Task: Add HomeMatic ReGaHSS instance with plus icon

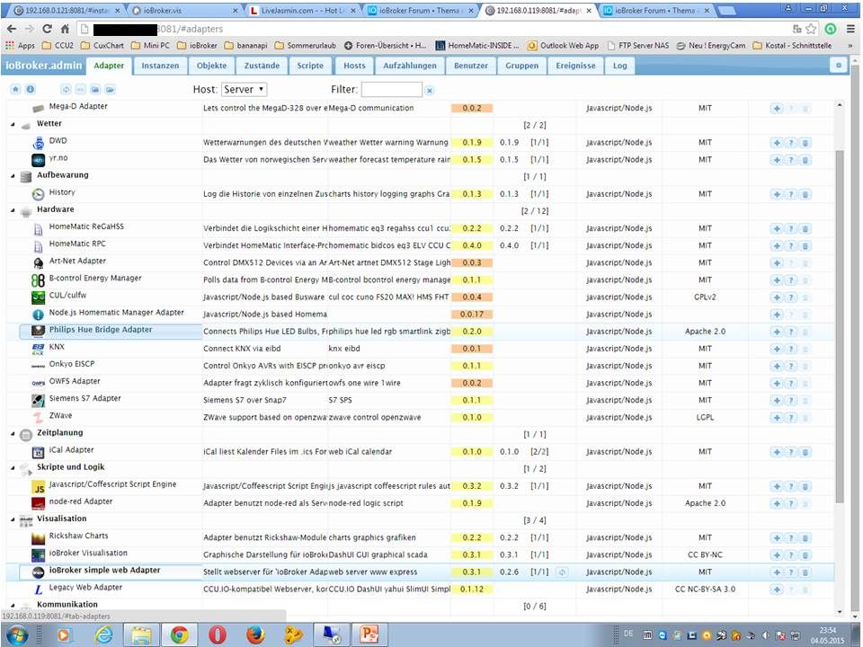Action: [777, 229]
